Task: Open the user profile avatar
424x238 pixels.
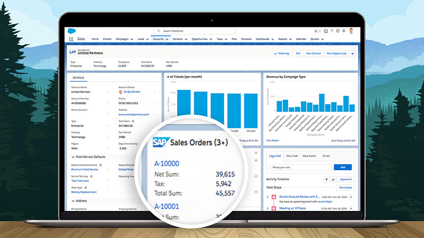Action: tap(351, 31)
